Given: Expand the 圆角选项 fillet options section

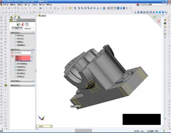Looking at the screenshot, I should point(34,85).
